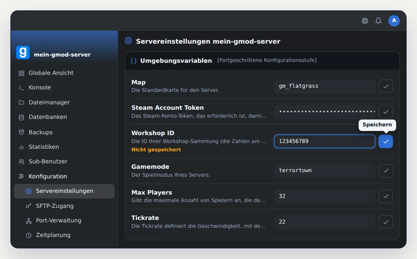This screenshot has height=259, width=417.
Task: Click the Zeitplanung clock icon
Action: click(28, 235)
